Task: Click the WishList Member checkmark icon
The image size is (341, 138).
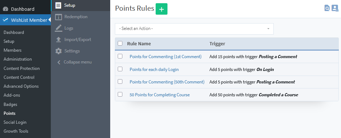Action: click(5, 20)
